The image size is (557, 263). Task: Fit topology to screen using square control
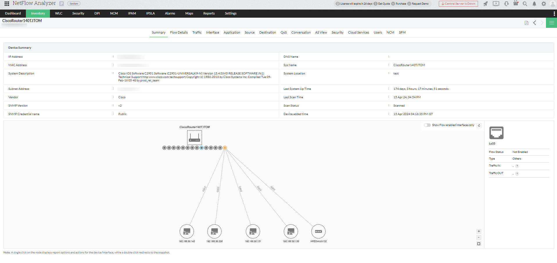pos(479,244)
